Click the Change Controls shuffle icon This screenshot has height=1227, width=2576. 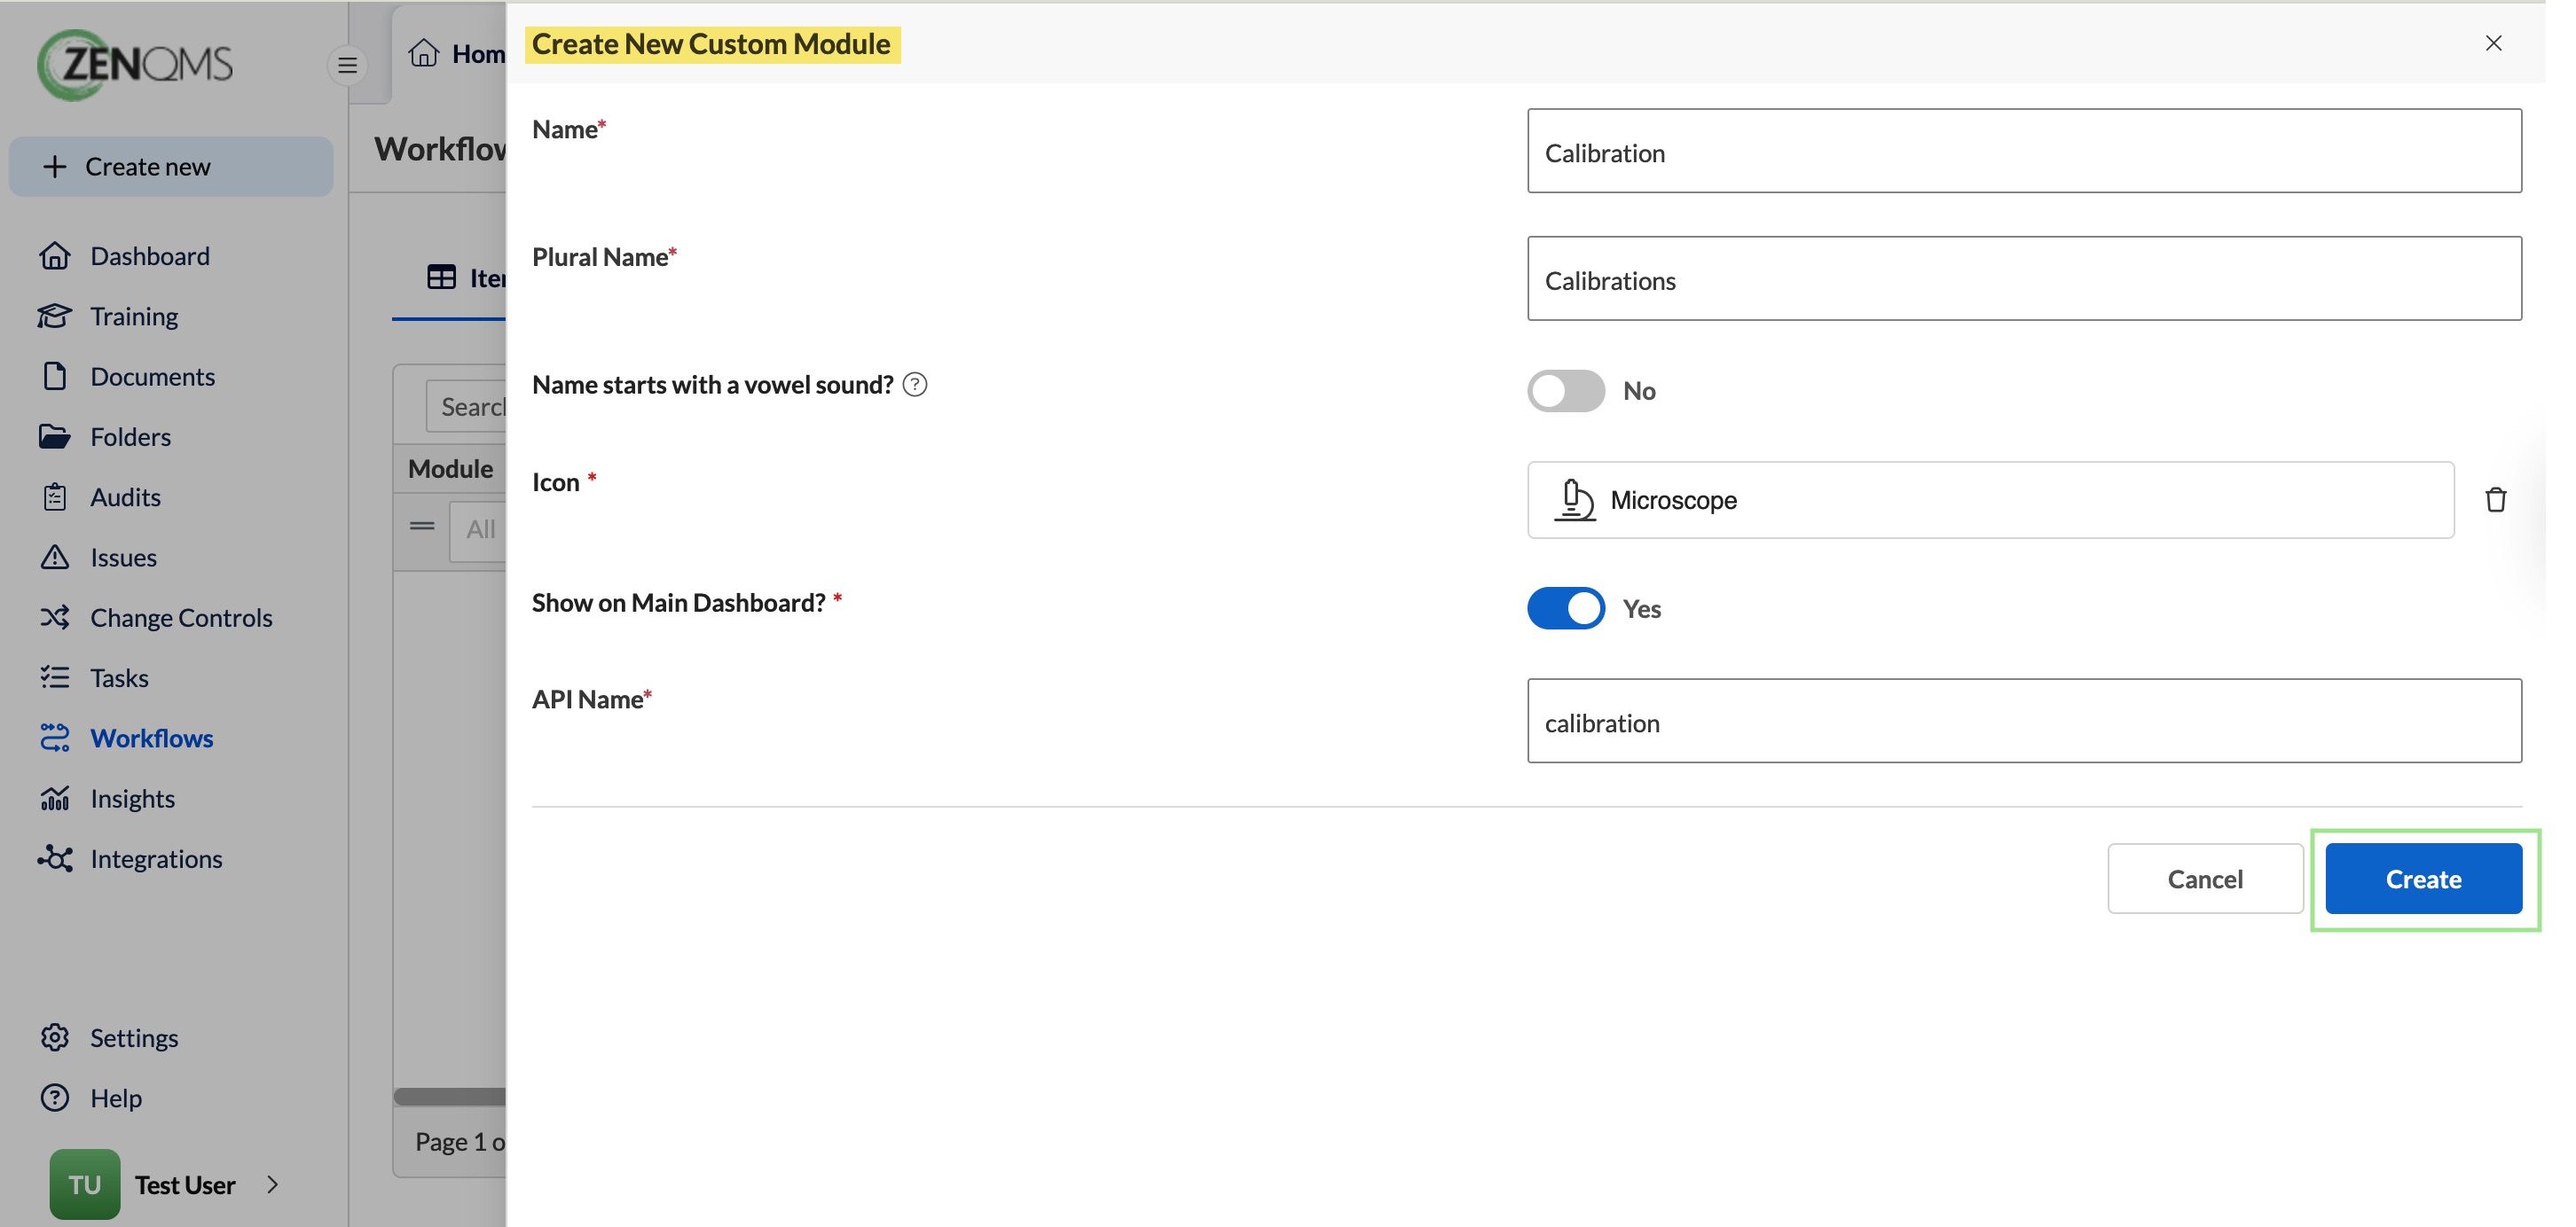(55, 618)
